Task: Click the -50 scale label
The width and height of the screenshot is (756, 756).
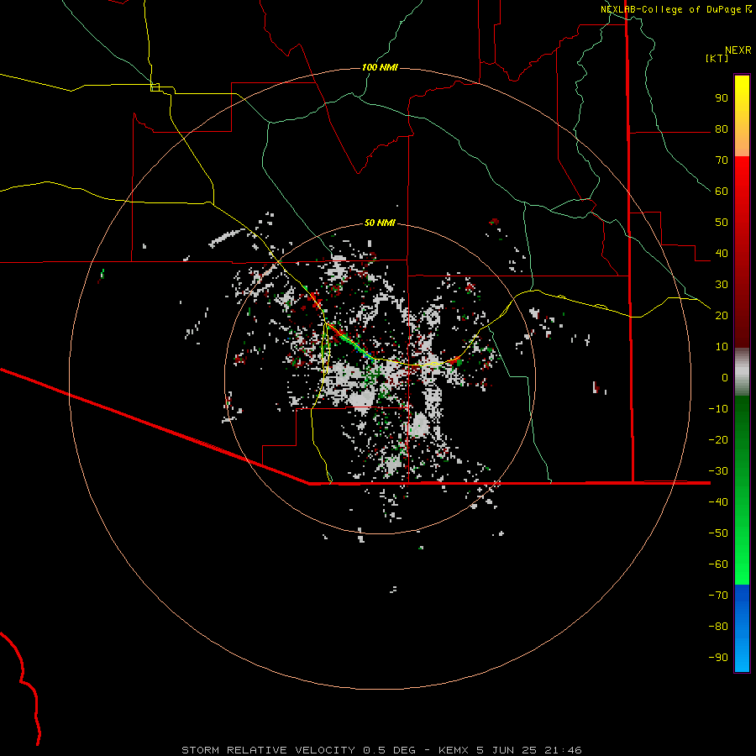Action: pos(718,533)
